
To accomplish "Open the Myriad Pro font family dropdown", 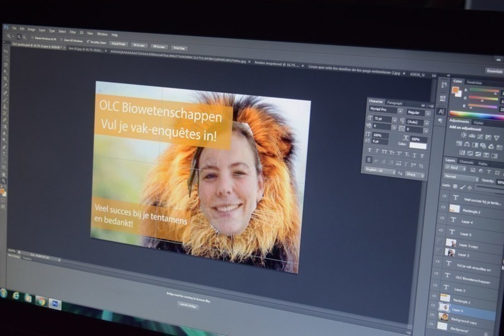I will click(x=400, y=111).
